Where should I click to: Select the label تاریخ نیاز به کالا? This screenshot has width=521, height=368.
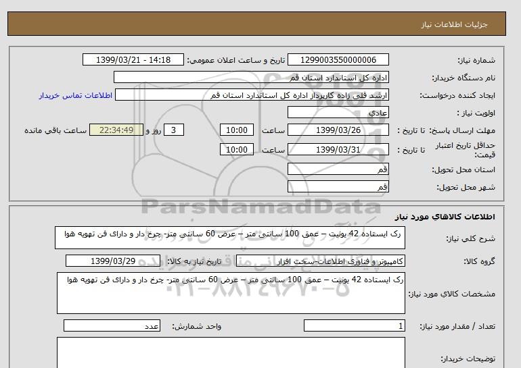point(194,261)
